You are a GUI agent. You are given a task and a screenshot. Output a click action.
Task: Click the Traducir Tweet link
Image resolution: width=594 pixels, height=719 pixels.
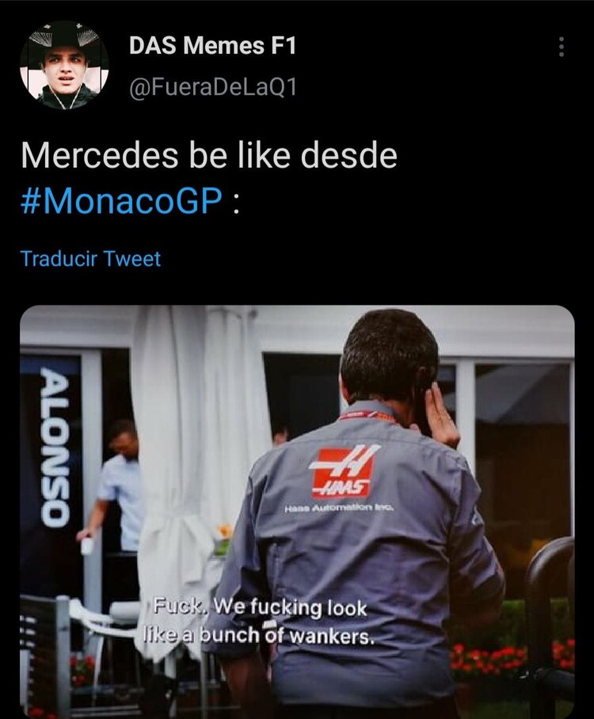pos(90,259)
